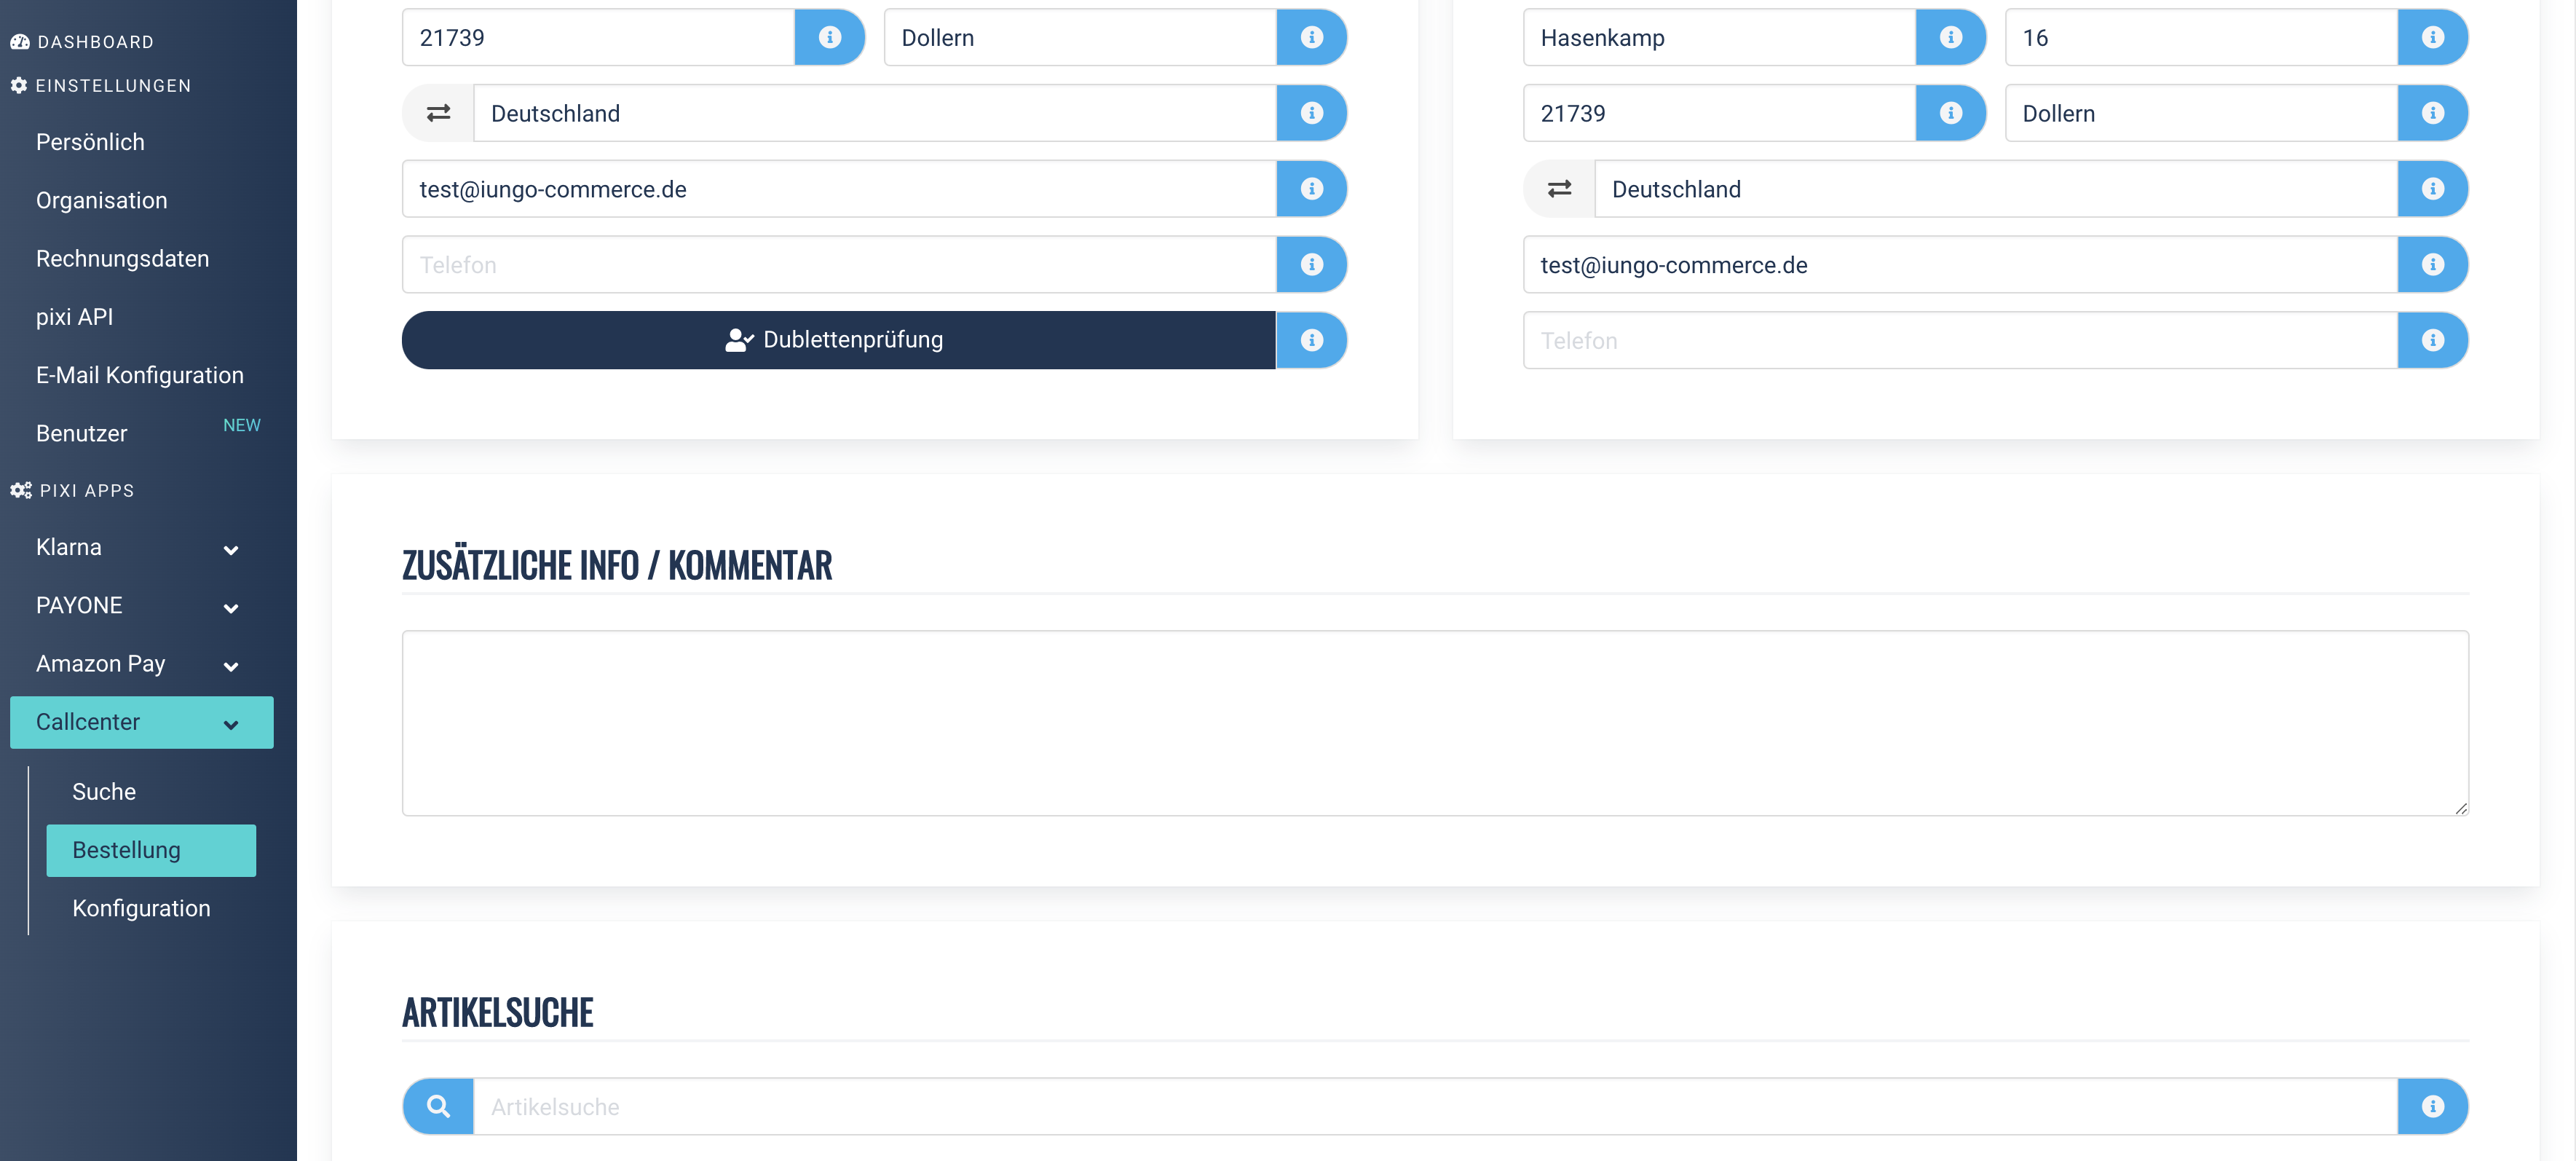Viewport: 2576px width, 1161px height.
Task: Click info icon beside Hasenkamp street field
Action: [x=1950, y=38]
